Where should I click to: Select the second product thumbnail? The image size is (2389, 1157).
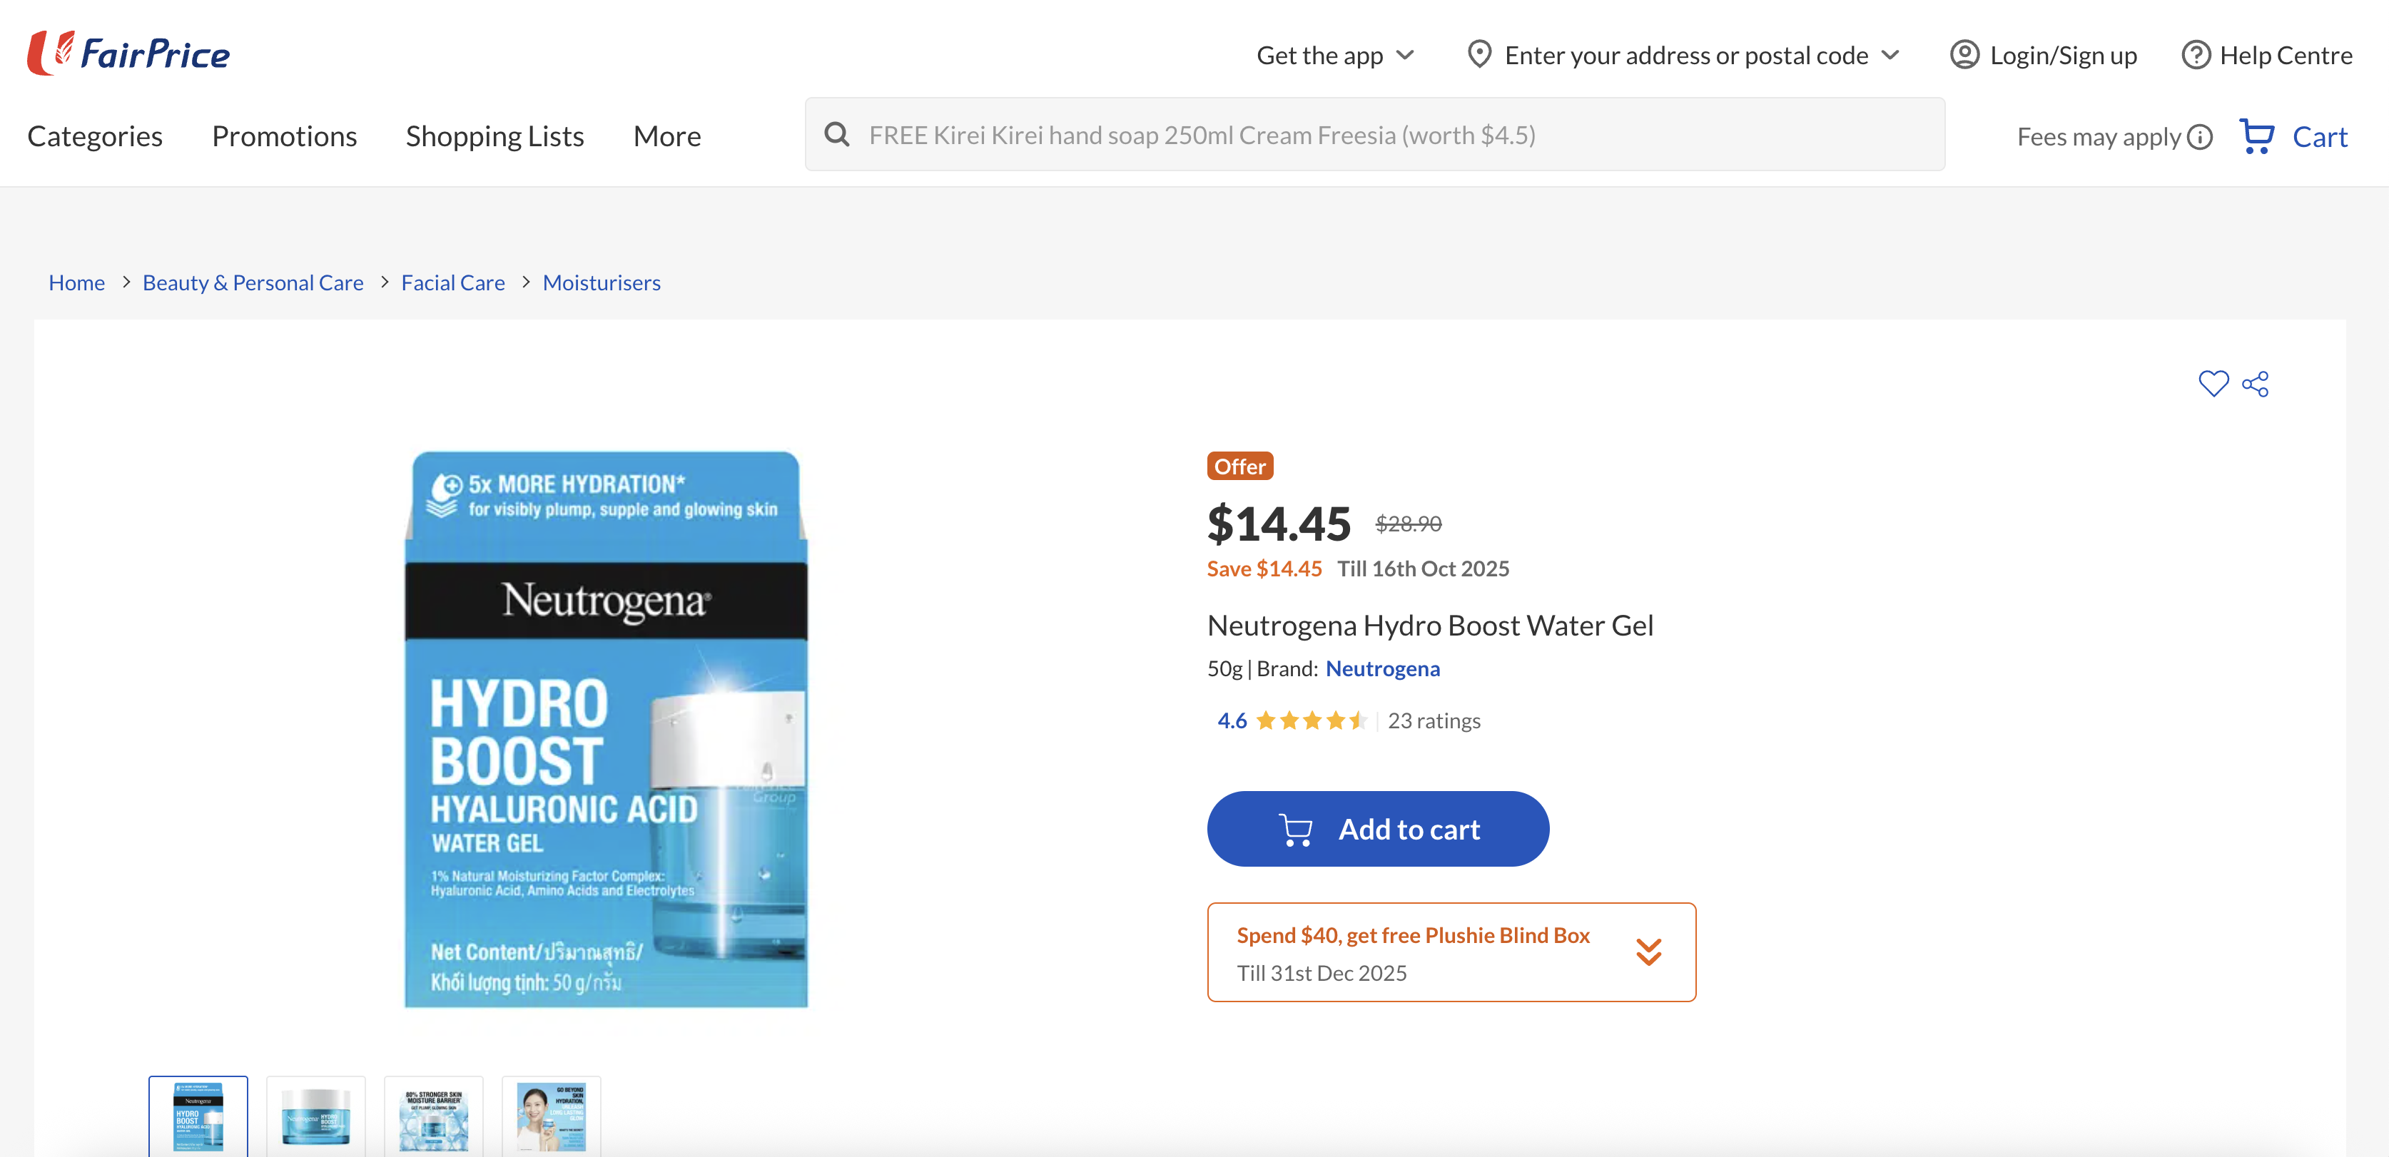315,1118
